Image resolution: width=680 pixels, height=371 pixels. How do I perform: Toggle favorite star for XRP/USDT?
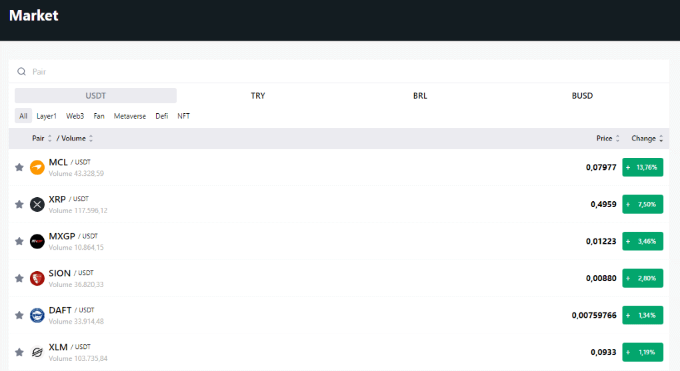[19, 204]
